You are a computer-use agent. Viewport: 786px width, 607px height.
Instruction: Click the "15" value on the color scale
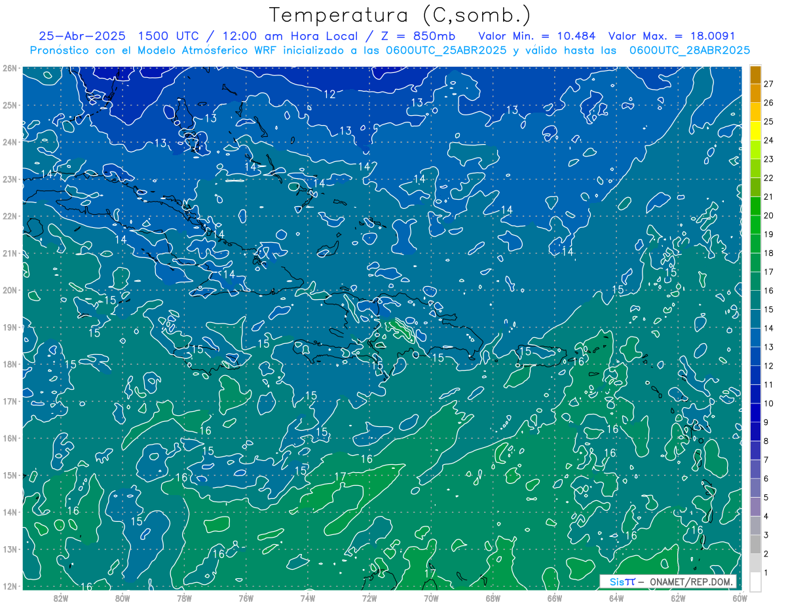[769, 310]
